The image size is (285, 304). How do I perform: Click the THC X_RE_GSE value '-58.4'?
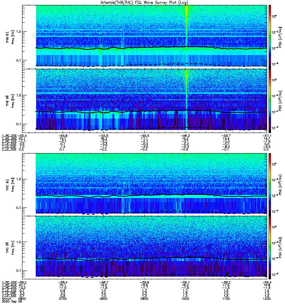click(x=63, y=282)
